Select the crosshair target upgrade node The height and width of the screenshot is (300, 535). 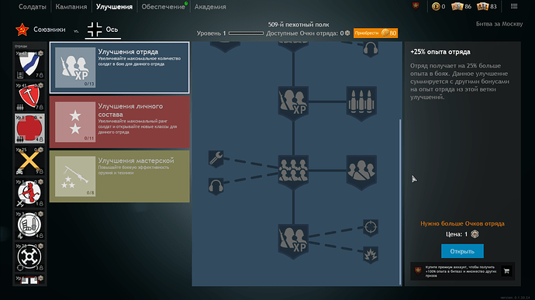[x=371, y=228]
